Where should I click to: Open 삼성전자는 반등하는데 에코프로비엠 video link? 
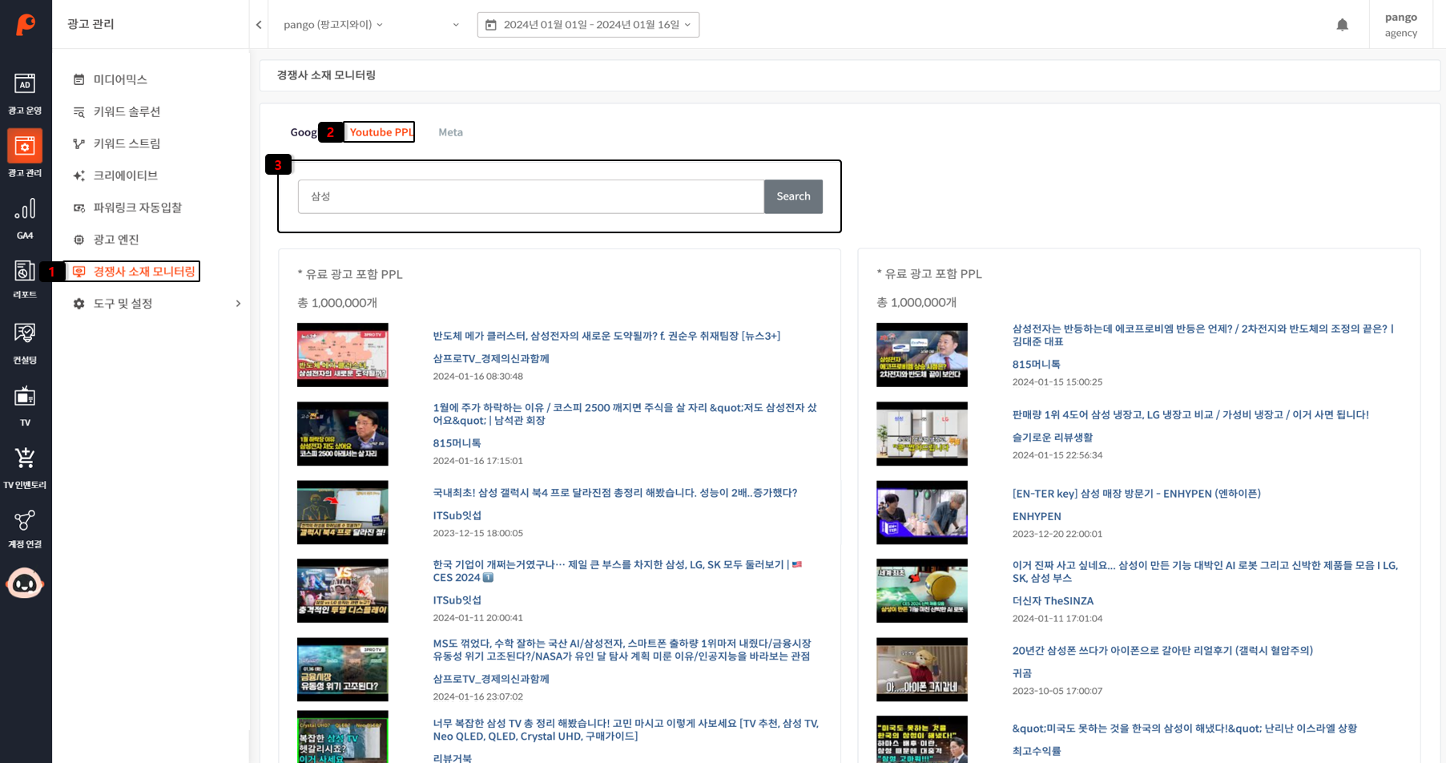(x=1203, y=334)
